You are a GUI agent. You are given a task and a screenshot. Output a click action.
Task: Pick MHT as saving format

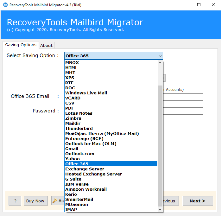pos(111,73)
